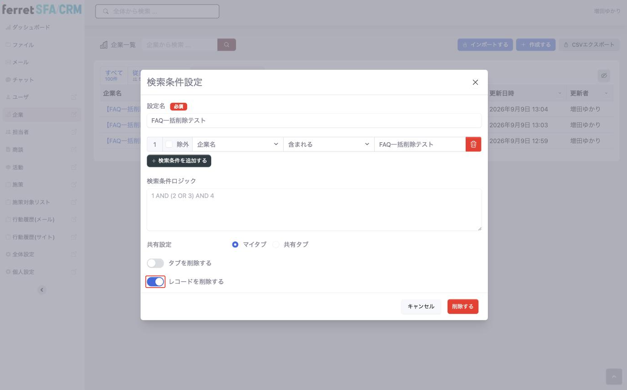Turn off the レコードを削除する toggle

pyautogui.click(x=155, y=282)
